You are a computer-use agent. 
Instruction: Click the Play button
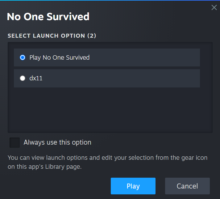coord(133,186)
